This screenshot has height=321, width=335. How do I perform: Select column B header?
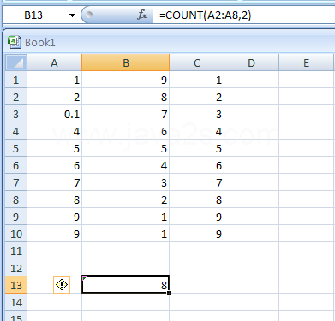pyautogui.click(x=126, y=62)
